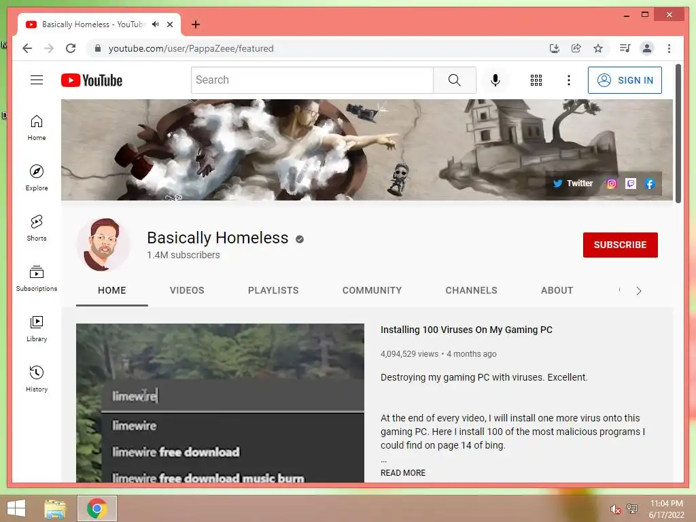
Task: Switch to the COMMUNITY tab
Action: (372, 290)
